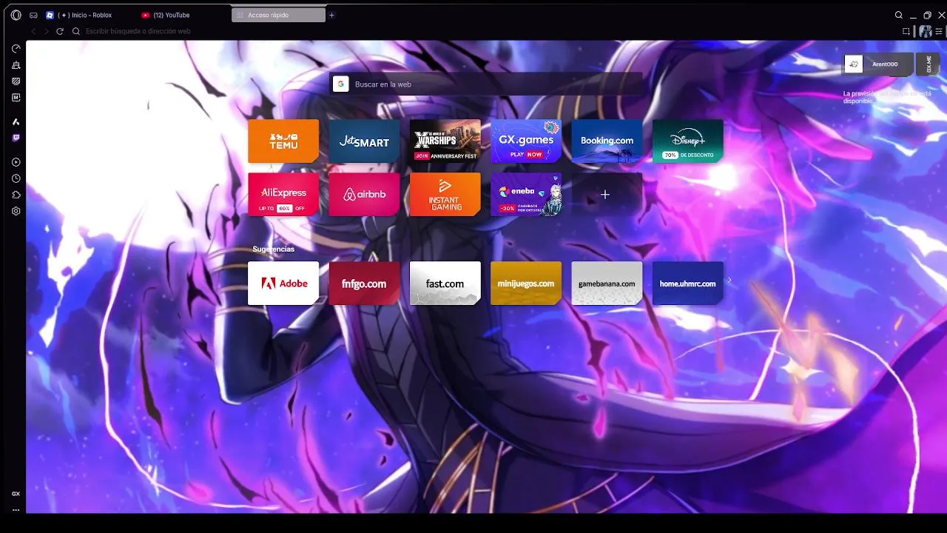The width and height of the screenshot is (947, 533).
Task: Open the Player icon in sidebar
Action: pos(16,162)
